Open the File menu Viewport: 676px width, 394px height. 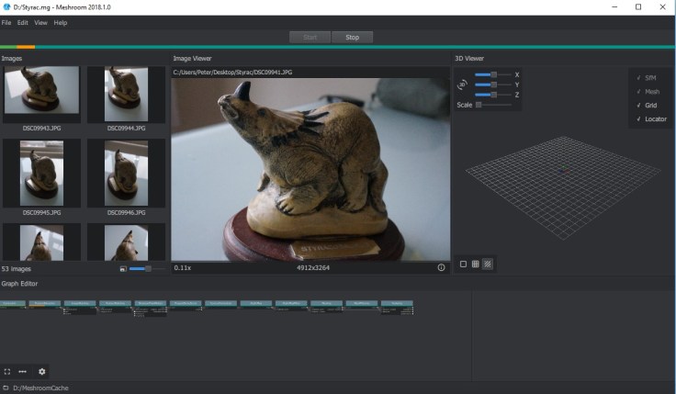tap(6, 22)
